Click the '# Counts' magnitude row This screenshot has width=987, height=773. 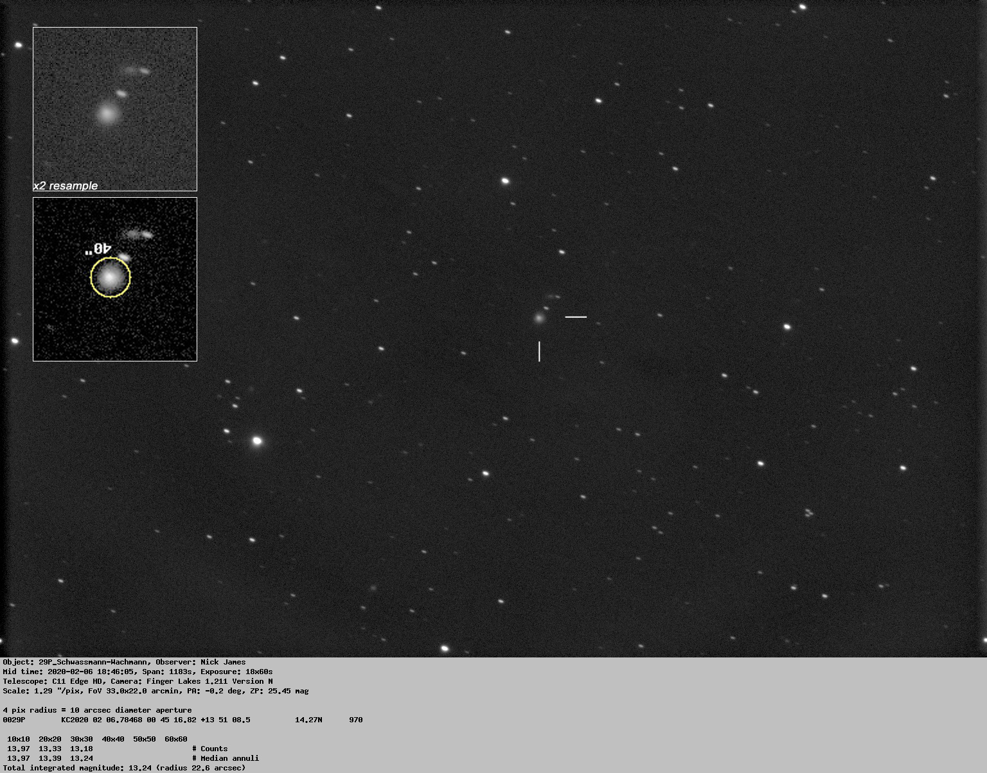118,749
